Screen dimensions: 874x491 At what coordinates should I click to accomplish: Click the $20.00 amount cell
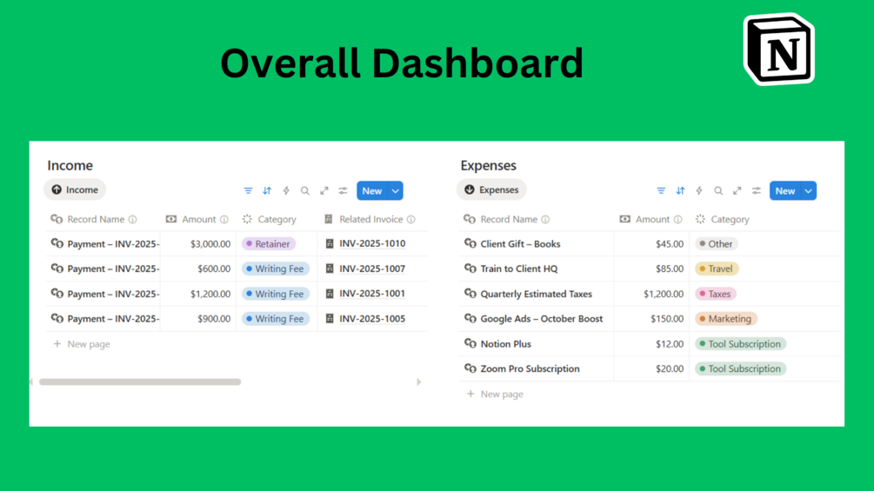coord(651,369)
